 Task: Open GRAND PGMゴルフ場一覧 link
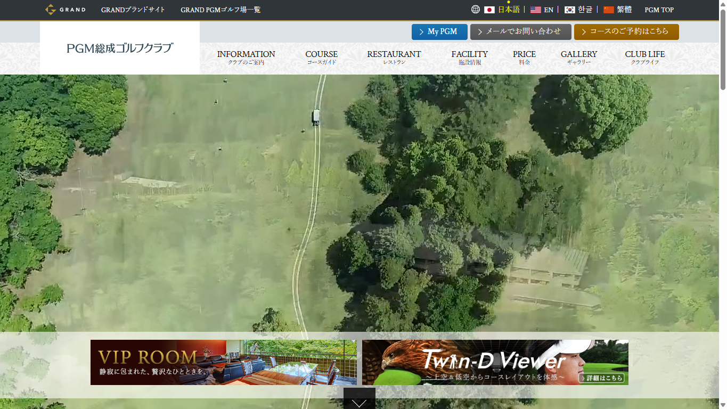pos(220,10)
